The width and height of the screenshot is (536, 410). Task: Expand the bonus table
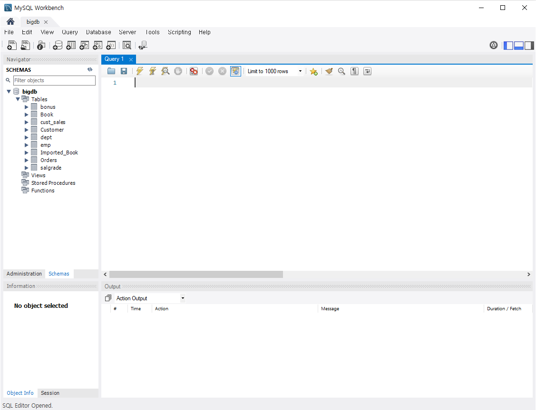point(26,107)
